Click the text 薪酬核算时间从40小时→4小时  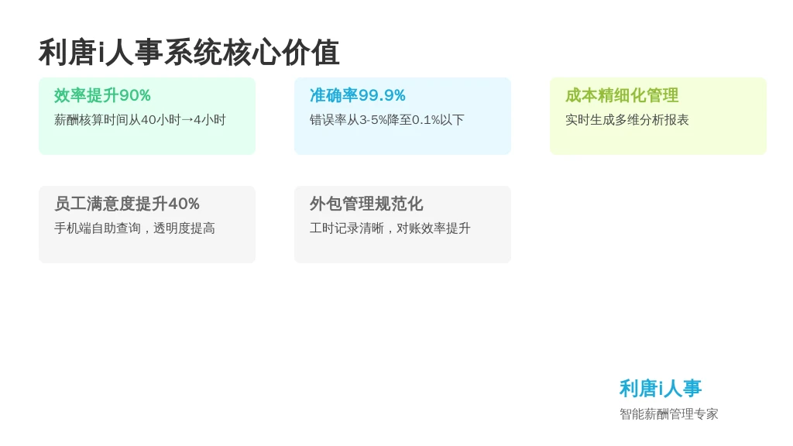coord(139,120)
